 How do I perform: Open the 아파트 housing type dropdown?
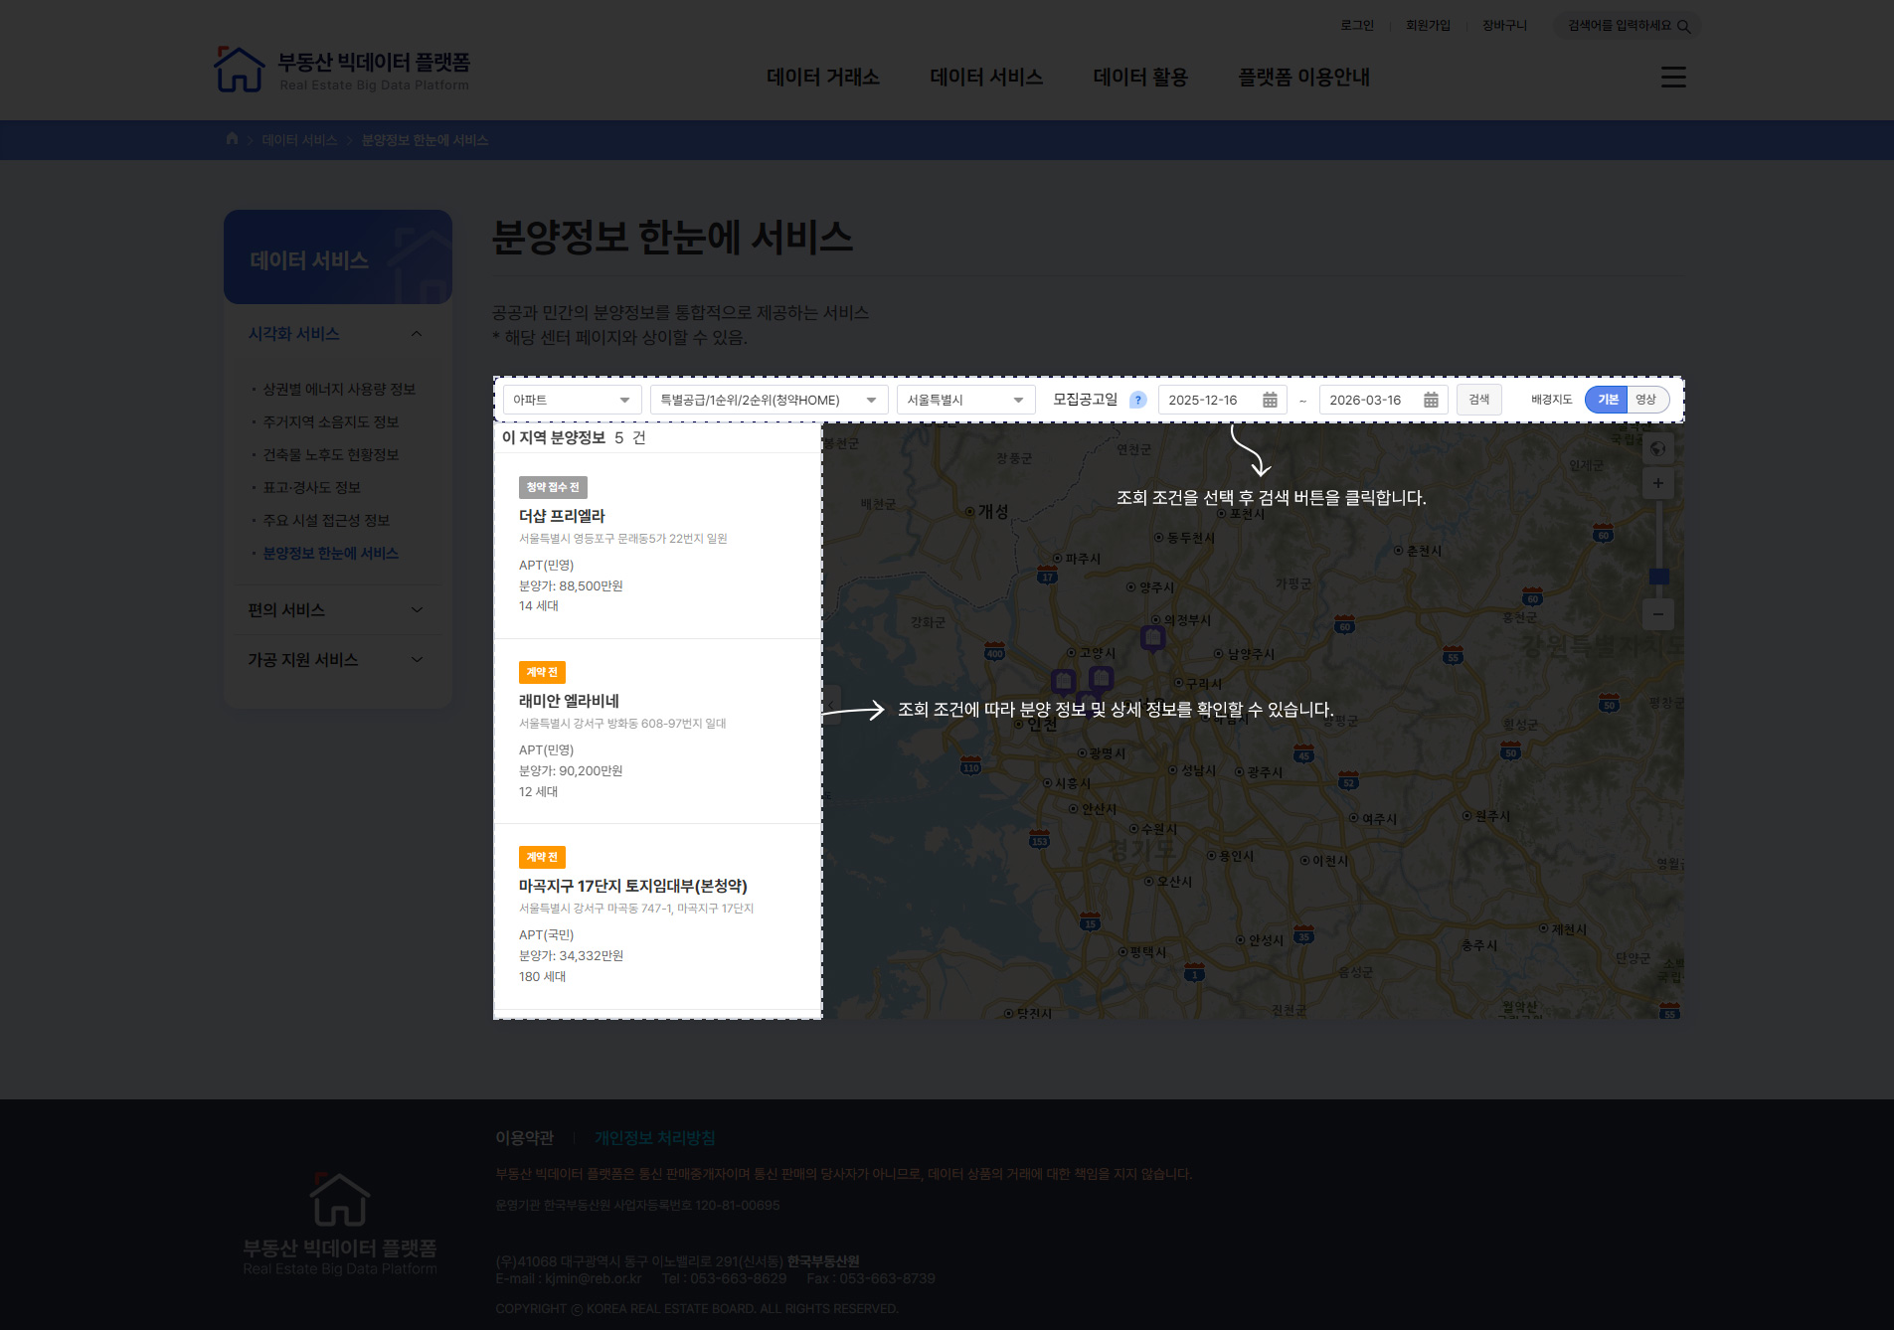(x=572, y=400)
